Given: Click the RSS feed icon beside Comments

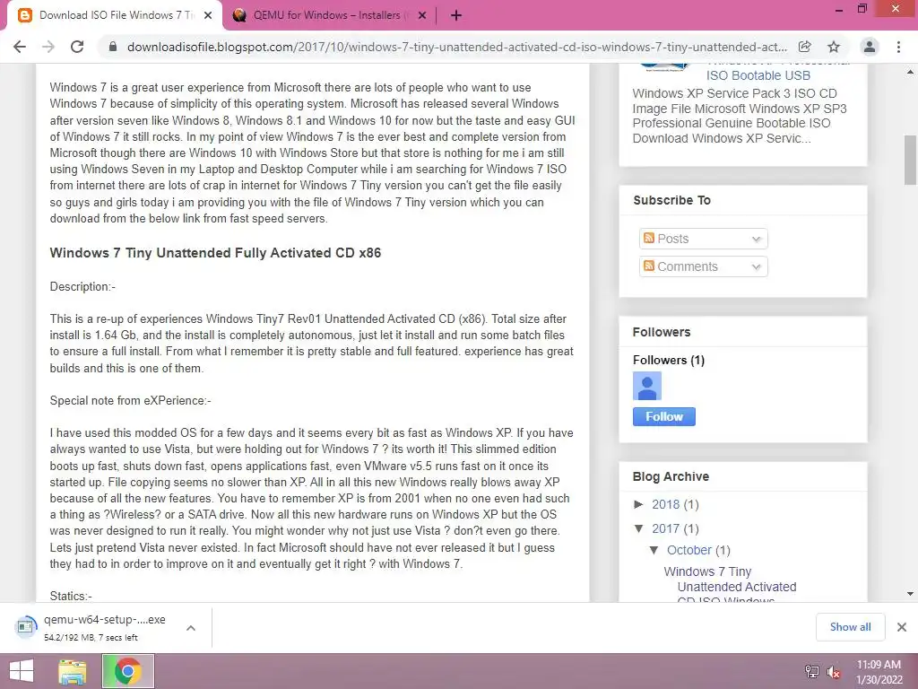Looking at the screenshot, I should 649,266.
